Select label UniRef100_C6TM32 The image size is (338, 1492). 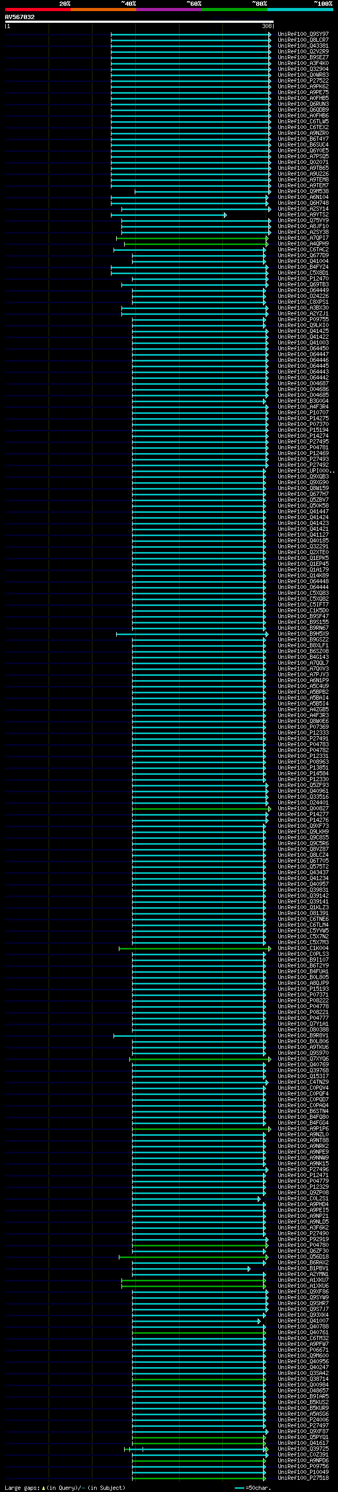pyautogui.click(x=303, y=1338)
